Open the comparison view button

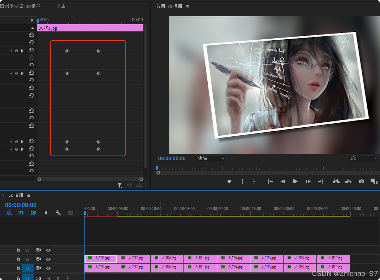point(374,181)
